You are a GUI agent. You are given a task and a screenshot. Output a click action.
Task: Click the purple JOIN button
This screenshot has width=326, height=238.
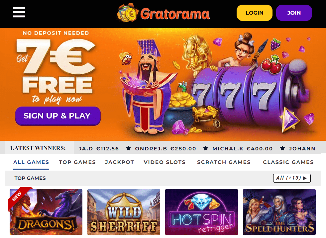[x=294, y=13]
